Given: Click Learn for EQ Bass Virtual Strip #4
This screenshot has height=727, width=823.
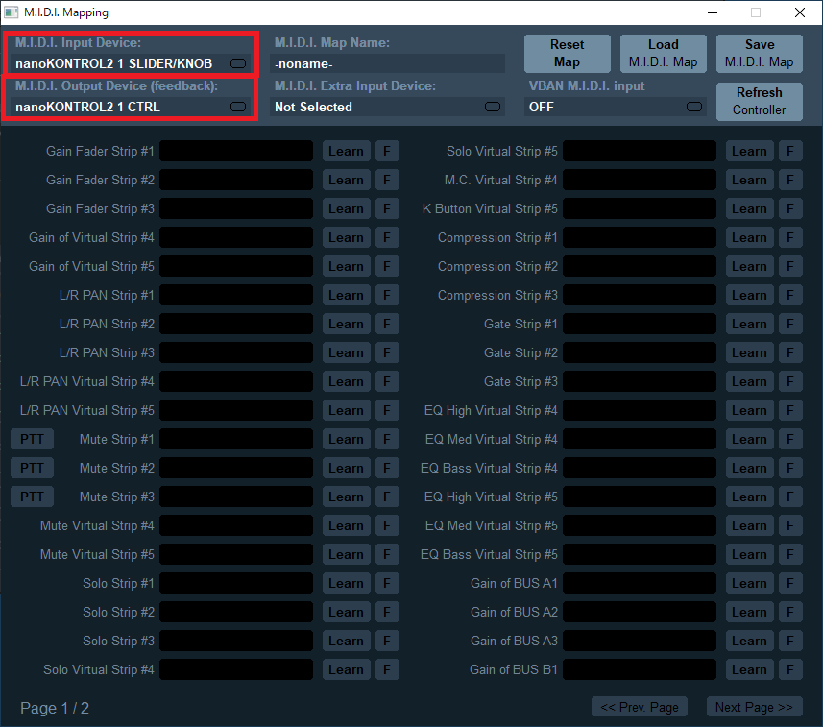Looking at the screenshot, I should click(749, 469).
